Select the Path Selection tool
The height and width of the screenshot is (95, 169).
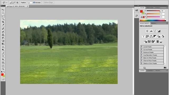3,59
